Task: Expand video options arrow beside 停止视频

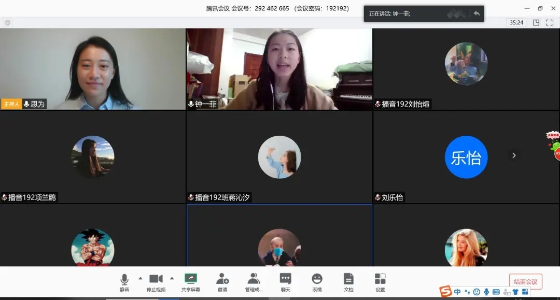Action: pos(172,278)
